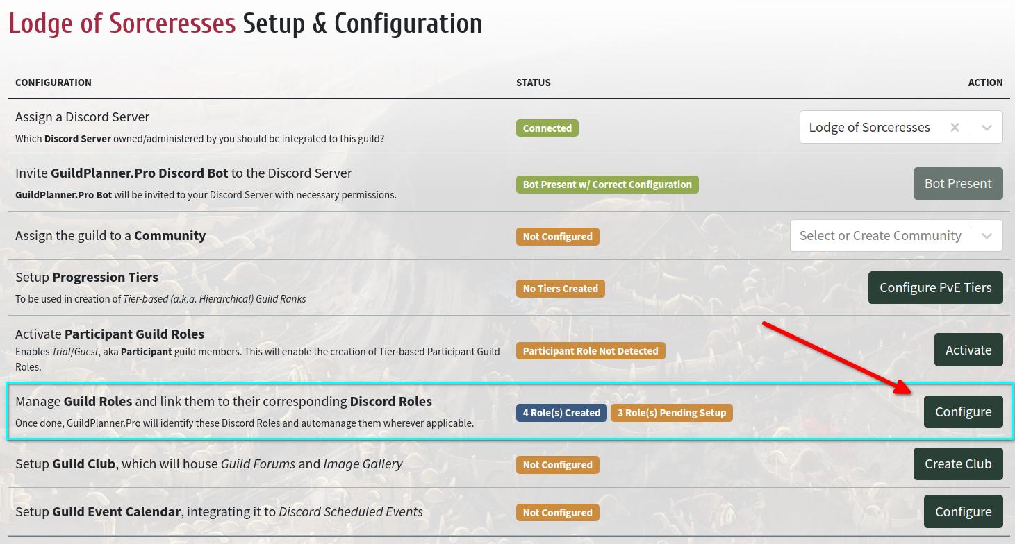Open Configure PvE Tiers

coord(935,287)
